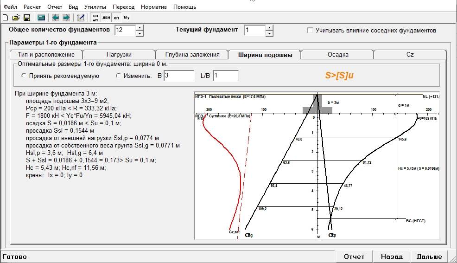Click the 'осадка S = 0,0186 м' line

pos(73,123)
